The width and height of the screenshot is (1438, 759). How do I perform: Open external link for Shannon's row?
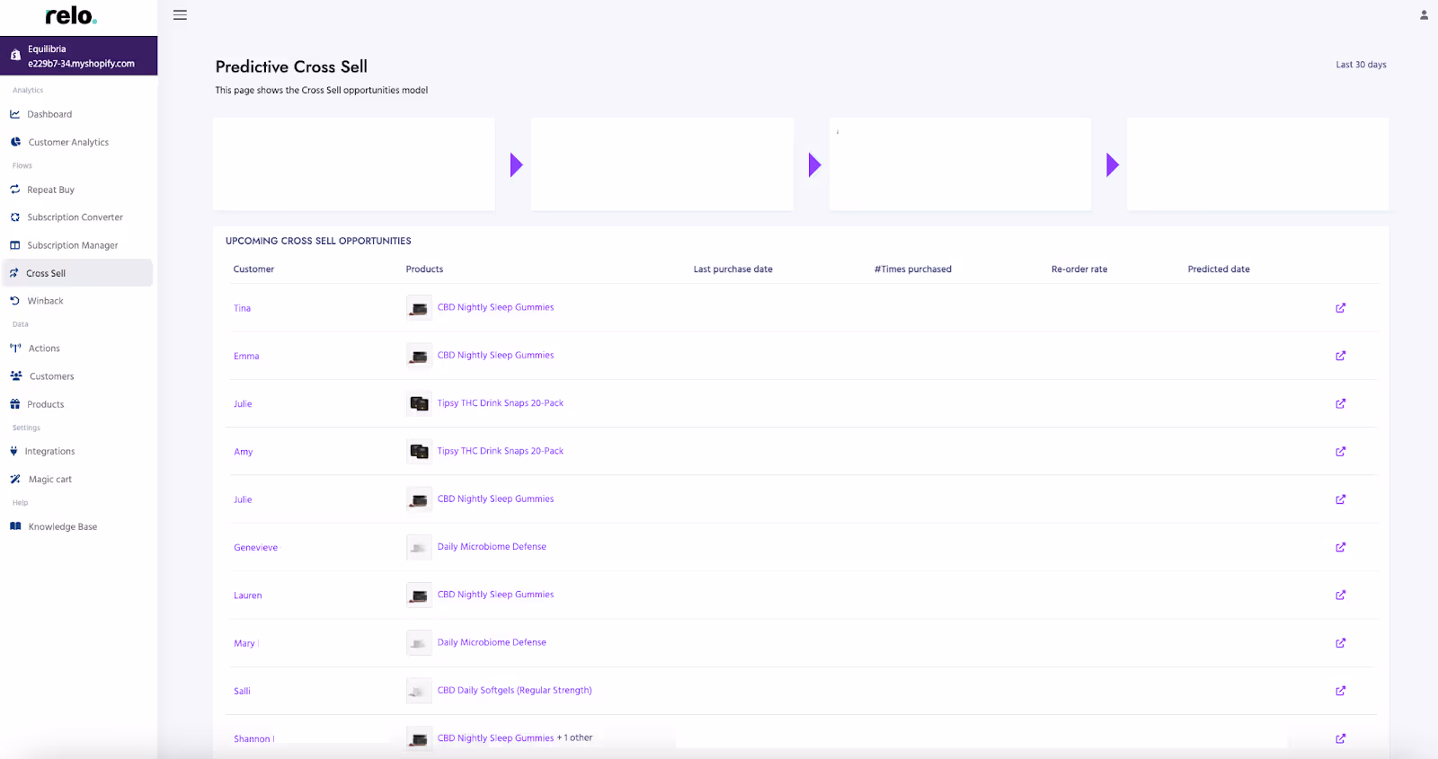tap(1340, 738)
